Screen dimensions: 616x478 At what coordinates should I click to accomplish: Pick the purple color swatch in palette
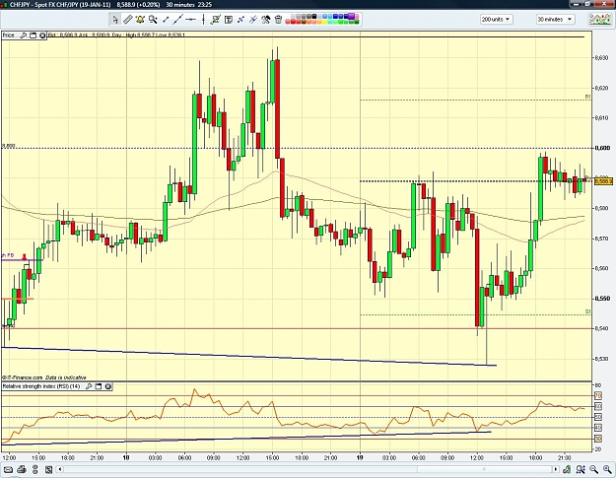pyautogui.click(x=351, y=16)
